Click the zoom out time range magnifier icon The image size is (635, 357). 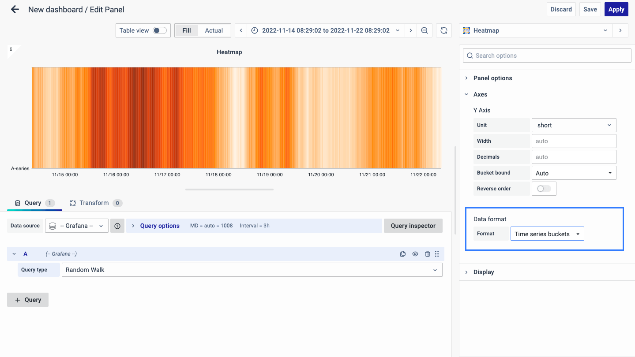point(424,30)
